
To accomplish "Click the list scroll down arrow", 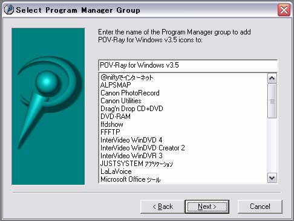I will [x=272, y=178].
